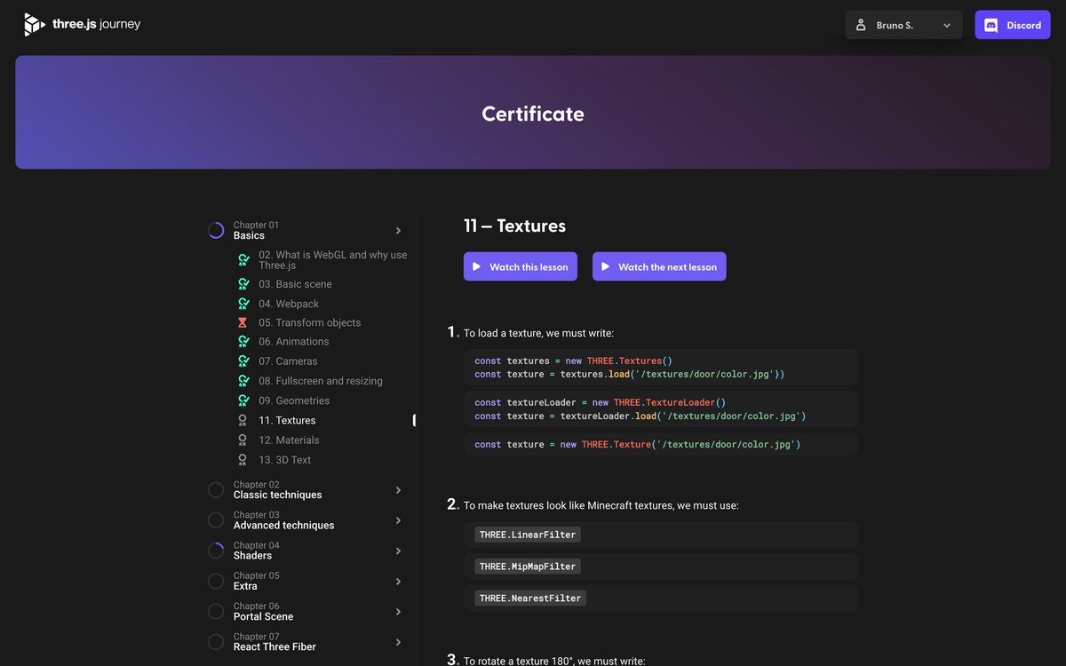
Task: Open the Bruno S. account dropdown
Action: pyautogui.click(x=903, y=25)
